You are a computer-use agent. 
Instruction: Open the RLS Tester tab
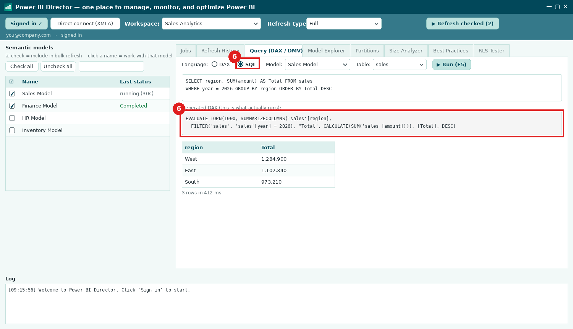491,50
